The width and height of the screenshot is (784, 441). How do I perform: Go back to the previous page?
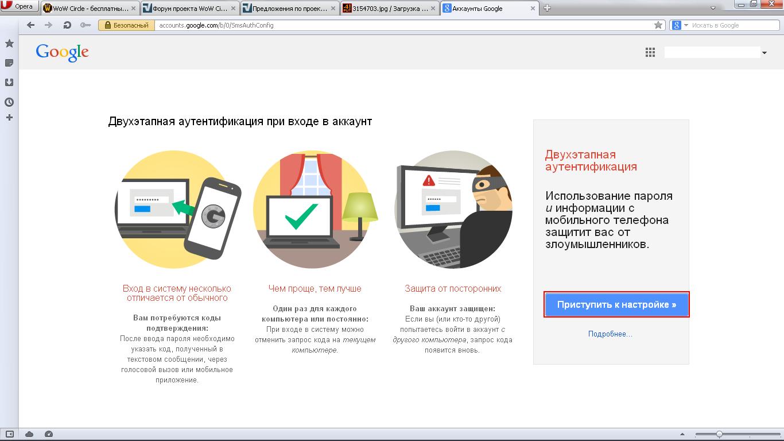coord(31,25)
